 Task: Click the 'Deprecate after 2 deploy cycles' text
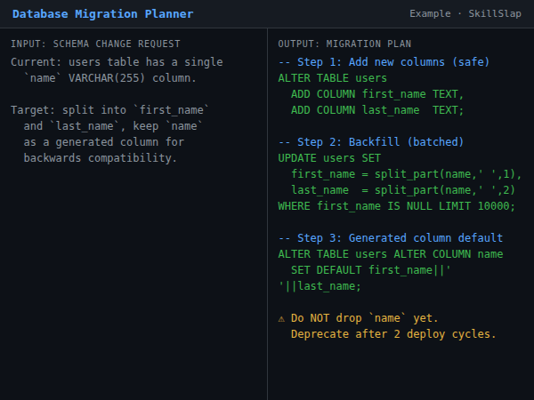(393, 334)
